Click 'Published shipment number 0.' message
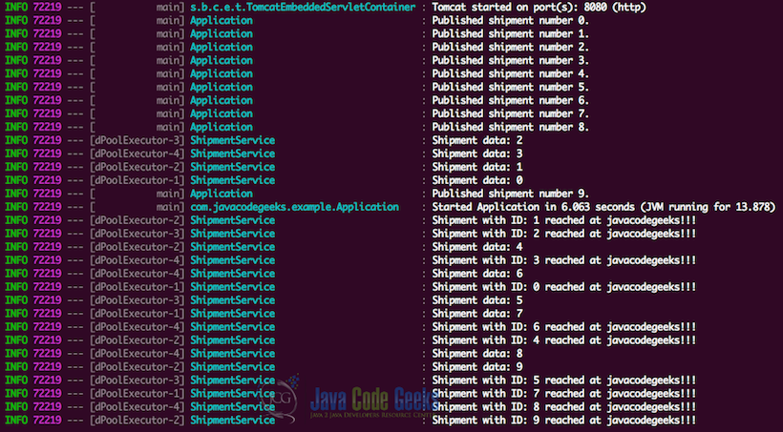 [510, 20]
